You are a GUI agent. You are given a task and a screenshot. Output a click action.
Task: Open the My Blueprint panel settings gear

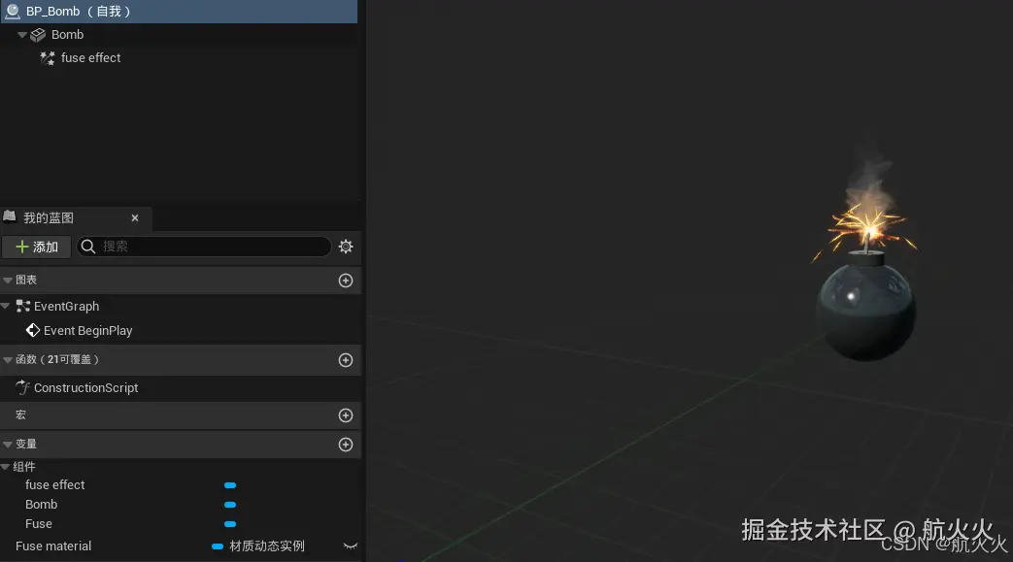[x=346, y=247]
